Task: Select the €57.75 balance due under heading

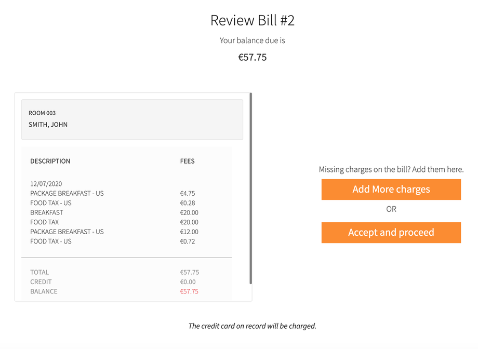Action: point(253,57)
